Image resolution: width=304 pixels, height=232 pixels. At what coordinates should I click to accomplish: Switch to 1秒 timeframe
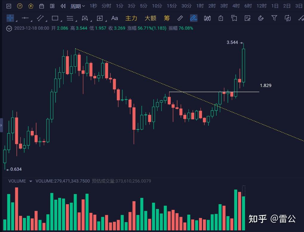coord(93,6)
